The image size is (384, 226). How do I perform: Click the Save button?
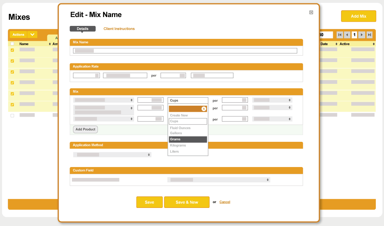149,202
